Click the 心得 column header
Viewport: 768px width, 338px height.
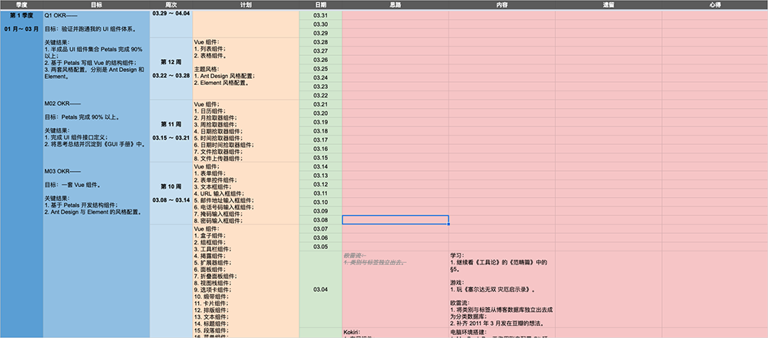point(714,5)
